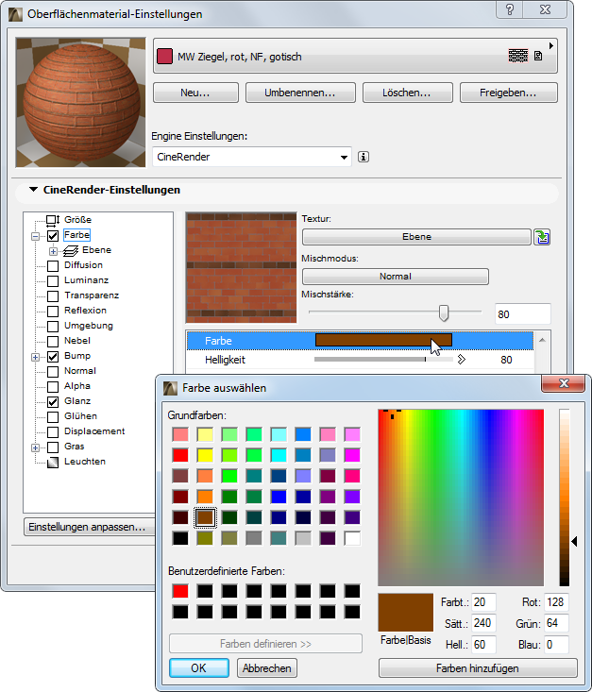This screenshot has width=592, height=692.
Task: Select the selected brown basic color swatch
Action: click(205, 517)
